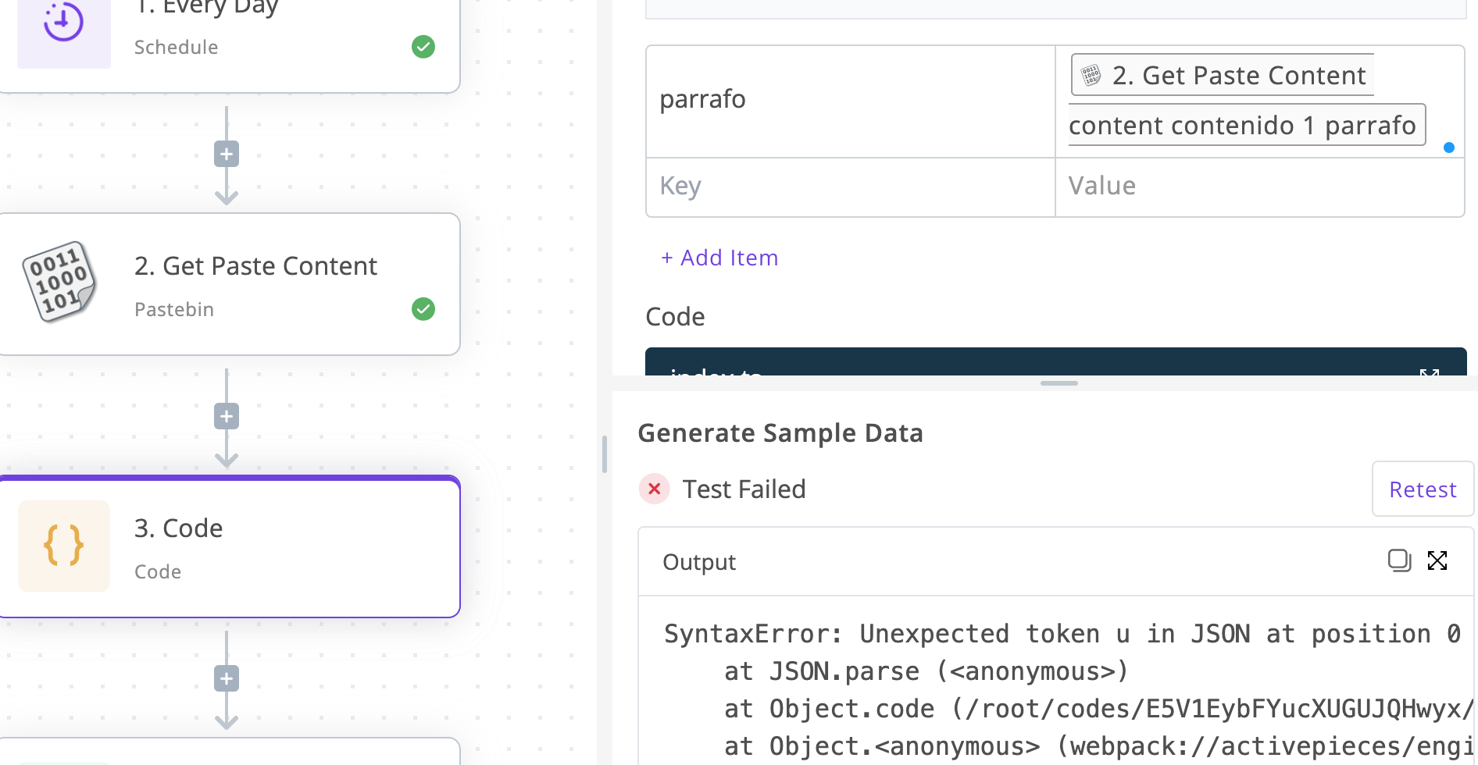This screenshot has height=765, width=1478.
Task: Add a step between Every Day and Get Paste Content
Action: pyautogui.click(x=227, y=155)
